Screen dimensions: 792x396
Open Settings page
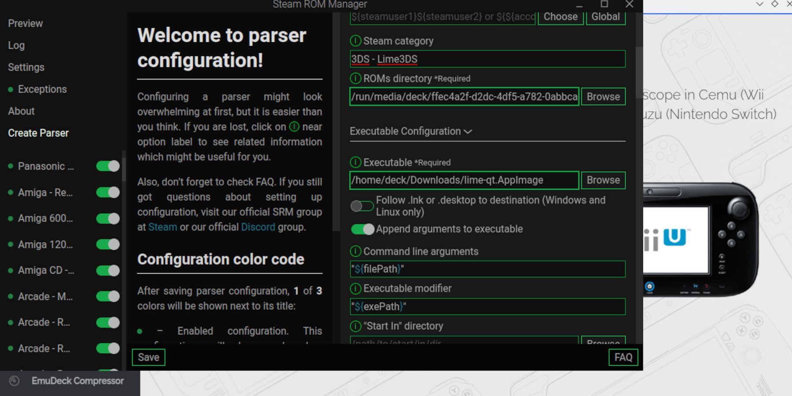[26, 67]
